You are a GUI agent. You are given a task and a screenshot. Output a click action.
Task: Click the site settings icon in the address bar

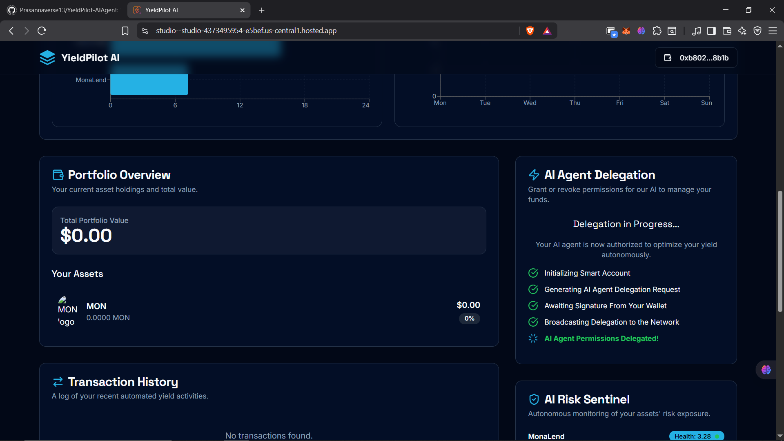[145, 31]
